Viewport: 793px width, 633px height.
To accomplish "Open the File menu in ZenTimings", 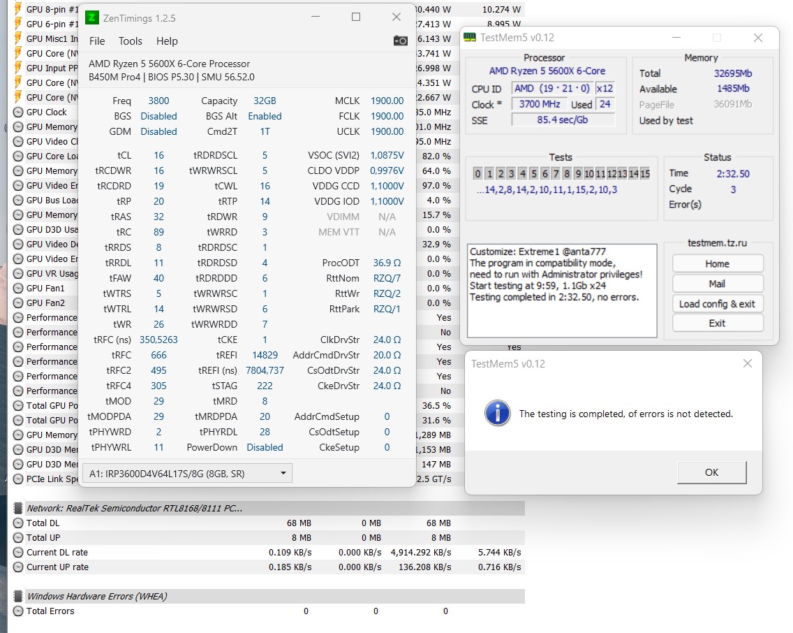I will click(x=97, y=41).
